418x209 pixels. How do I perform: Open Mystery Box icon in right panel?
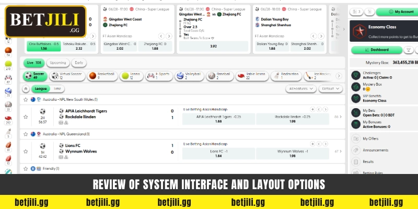[x=356, y=87]
